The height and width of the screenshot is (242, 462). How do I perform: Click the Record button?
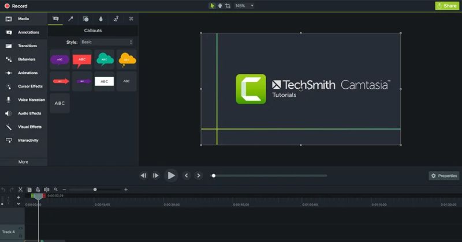point(16,6)
